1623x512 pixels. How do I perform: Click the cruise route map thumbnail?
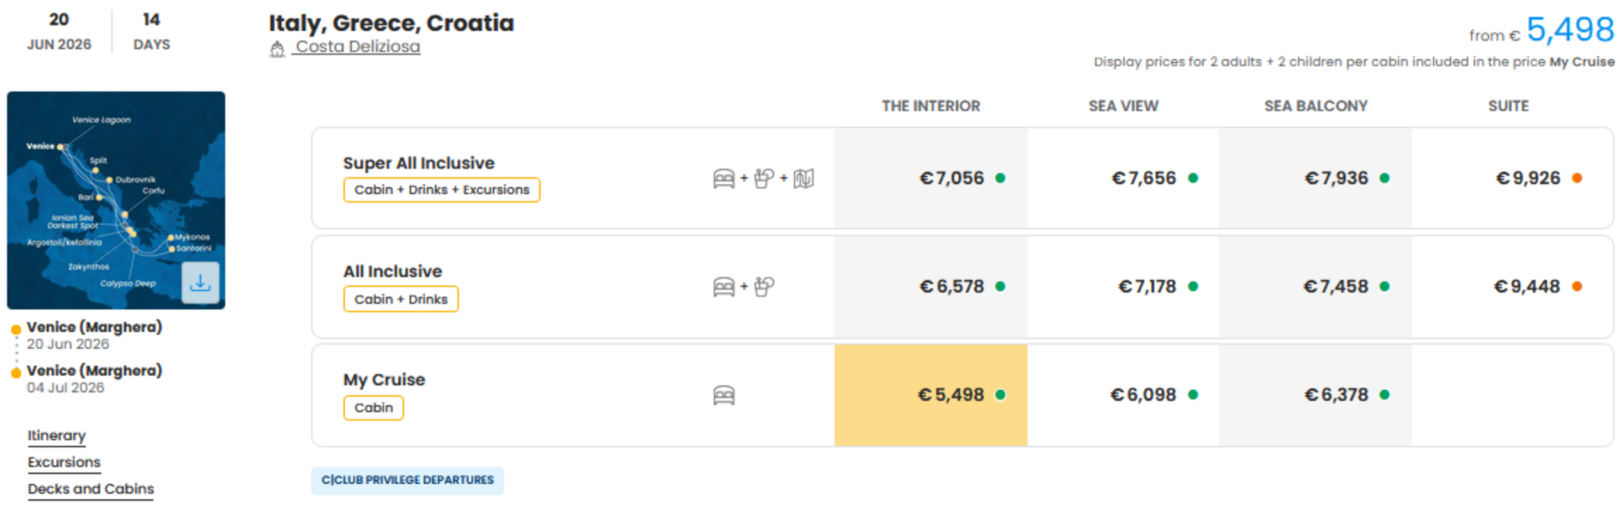point(116,200)
